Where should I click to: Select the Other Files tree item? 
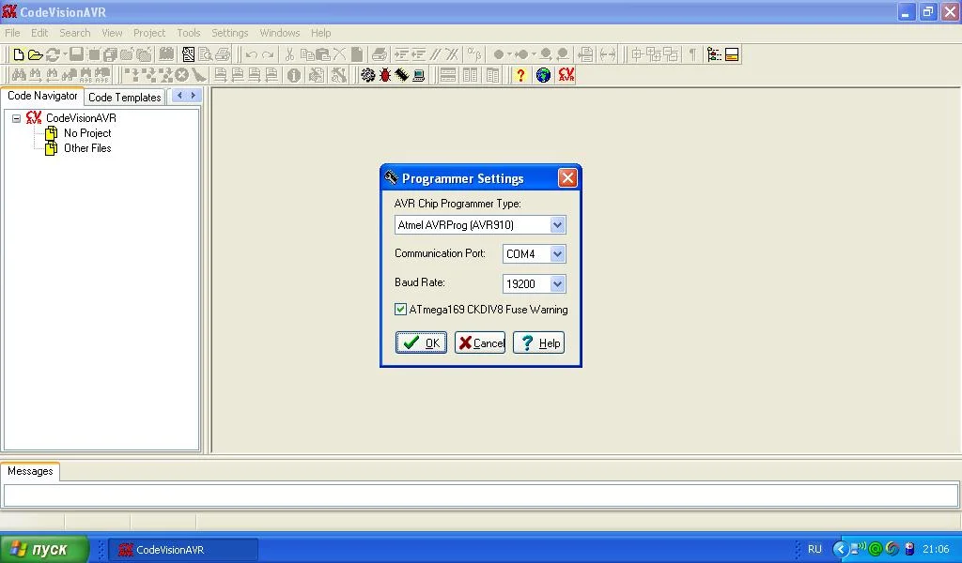coord(87,148)
